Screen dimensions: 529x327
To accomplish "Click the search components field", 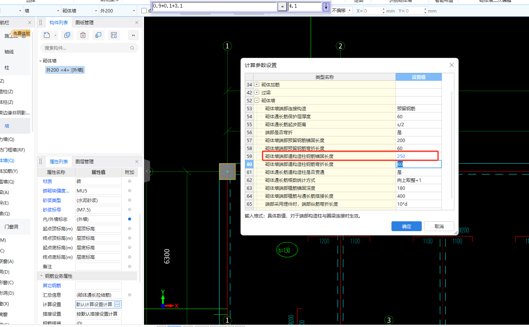I will 89,48.
